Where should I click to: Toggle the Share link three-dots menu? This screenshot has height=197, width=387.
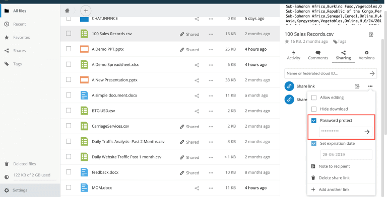click(370, 86)
